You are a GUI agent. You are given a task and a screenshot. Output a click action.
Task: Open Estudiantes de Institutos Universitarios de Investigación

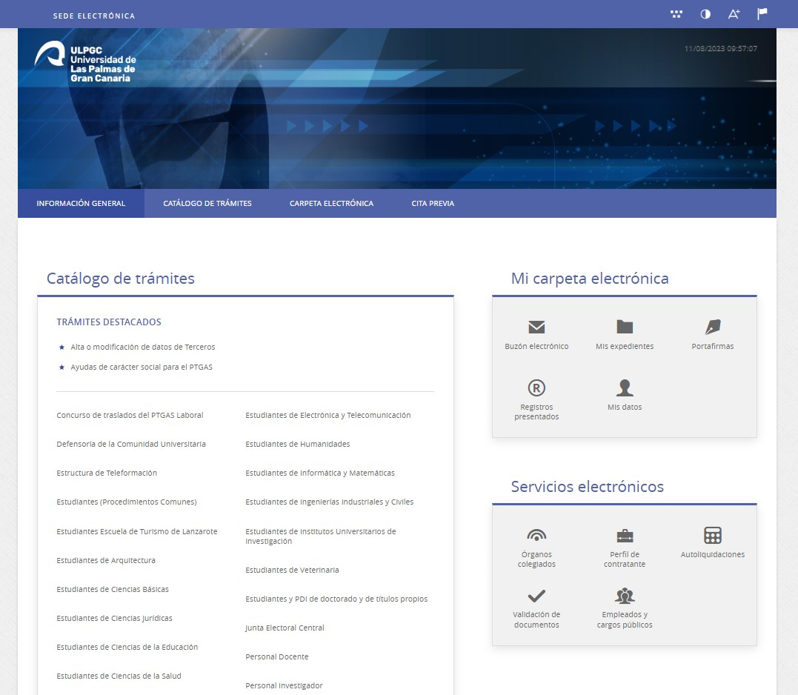click(321, 536)
